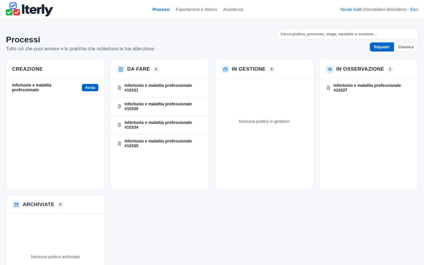Click the Iterly logo
The image size is (424, 265).
click(29, 9)
